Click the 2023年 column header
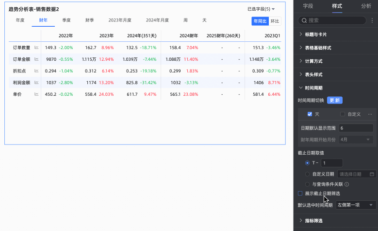This screenshot has height=231, width=378. pyautogui.click(x=106, y=36)
